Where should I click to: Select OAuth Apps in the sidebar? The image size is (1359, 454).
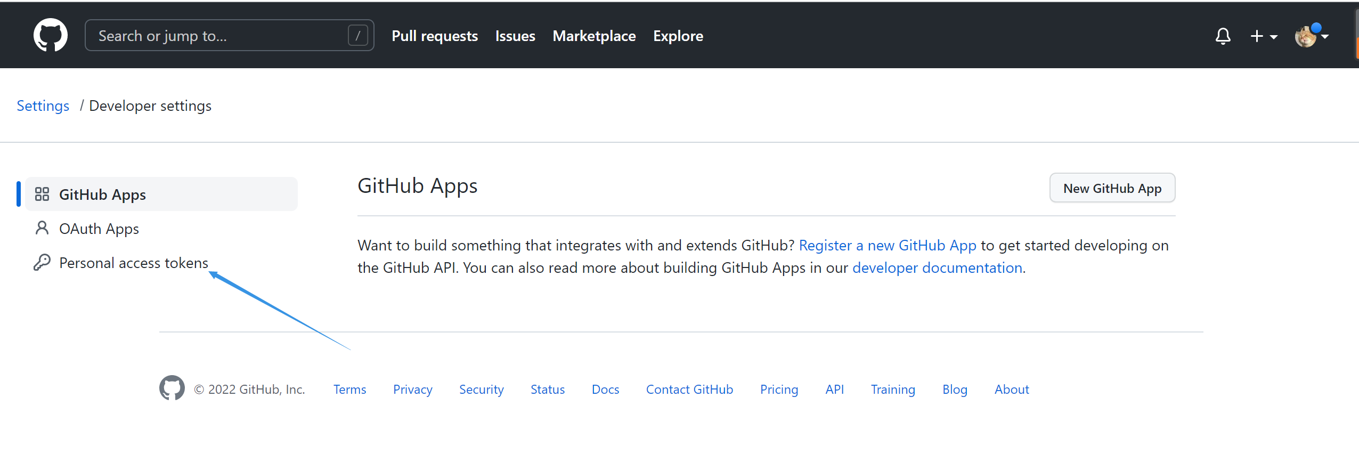pos(99,229)
